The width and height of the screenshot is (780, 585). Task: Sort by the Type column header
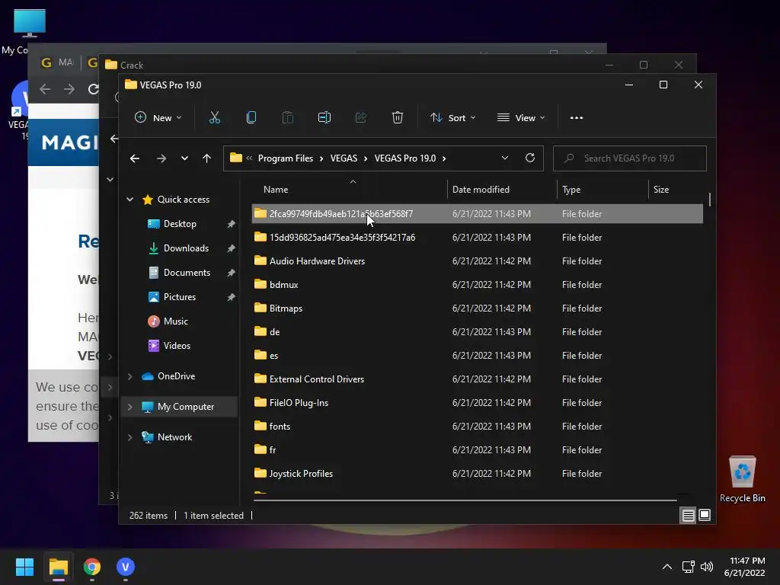pyautogui.click(x=571, y=190)
